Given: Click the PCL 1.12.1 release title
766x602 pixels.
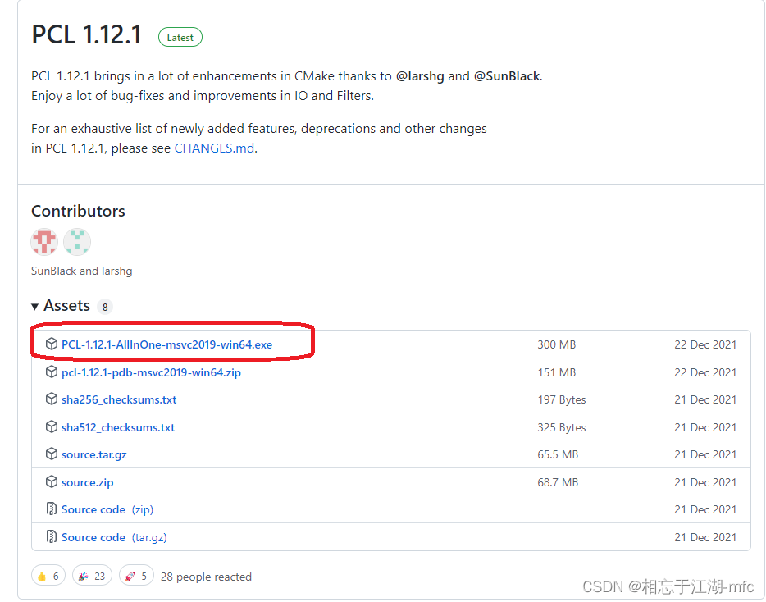Looking at the screenshot, I should 86,34.
